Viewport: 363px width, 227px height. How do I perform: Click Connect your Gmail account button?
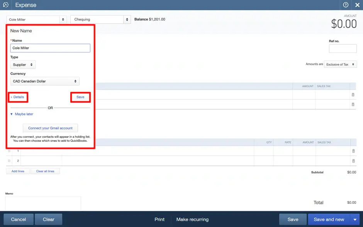click(x=50, y=128)
